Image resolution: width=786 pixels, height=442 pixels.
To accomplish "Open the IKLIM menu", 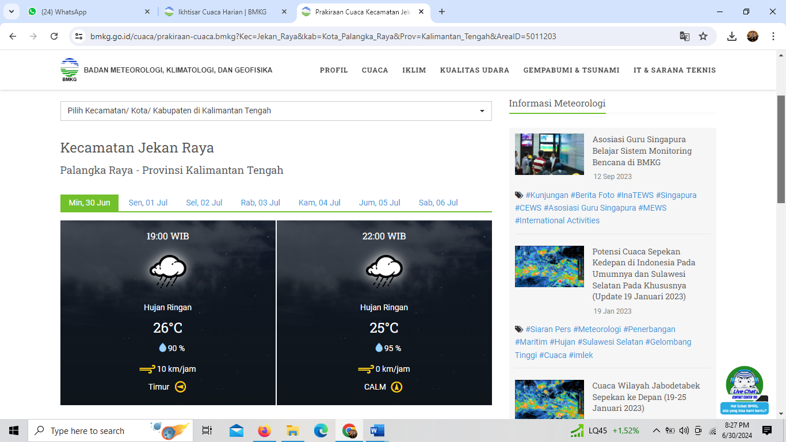I will coord(414,70).
